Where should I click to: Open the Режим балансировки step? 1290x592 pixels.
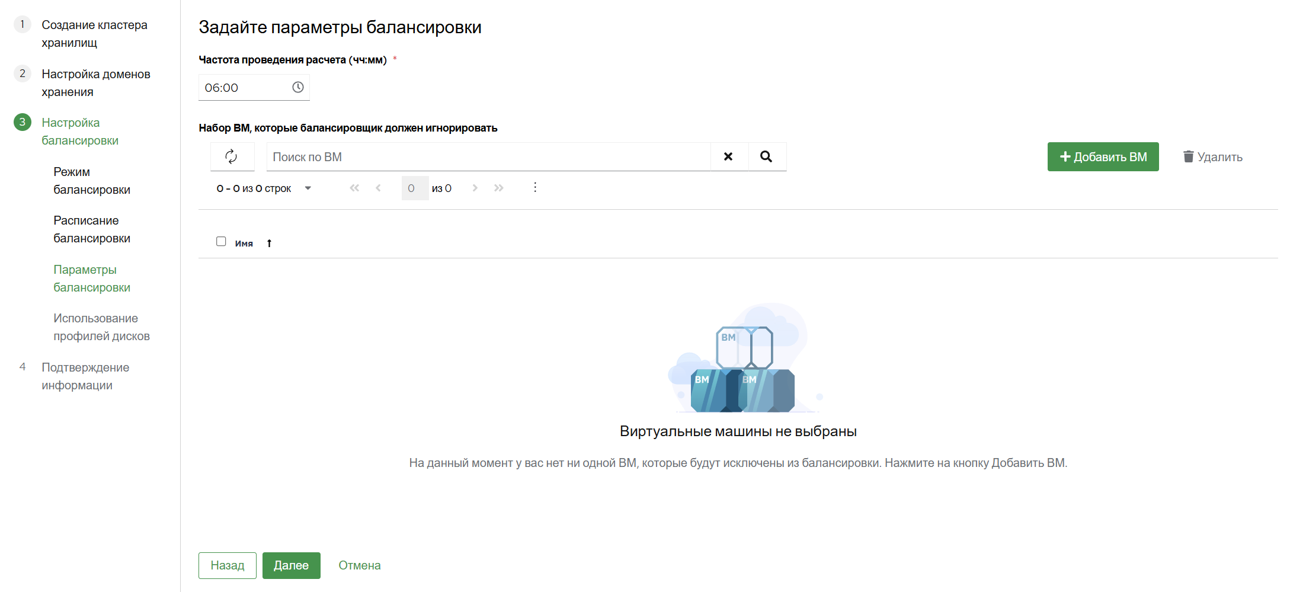coord(92,181)
